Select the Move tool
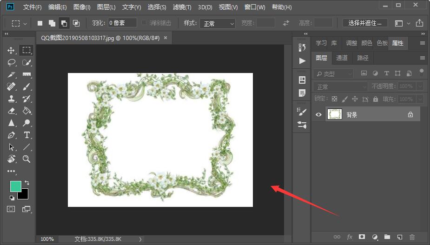 click(x=11, y=50)
